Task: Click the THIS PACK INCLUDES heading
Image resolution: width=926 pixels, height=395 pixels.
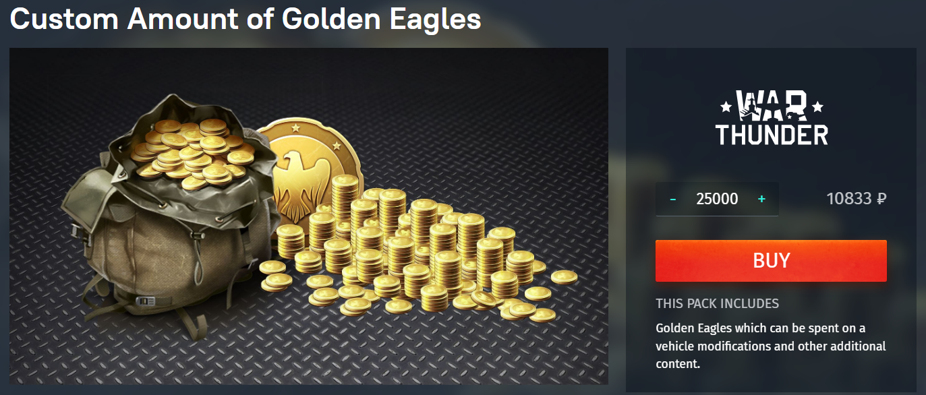Action: [717, 303]
